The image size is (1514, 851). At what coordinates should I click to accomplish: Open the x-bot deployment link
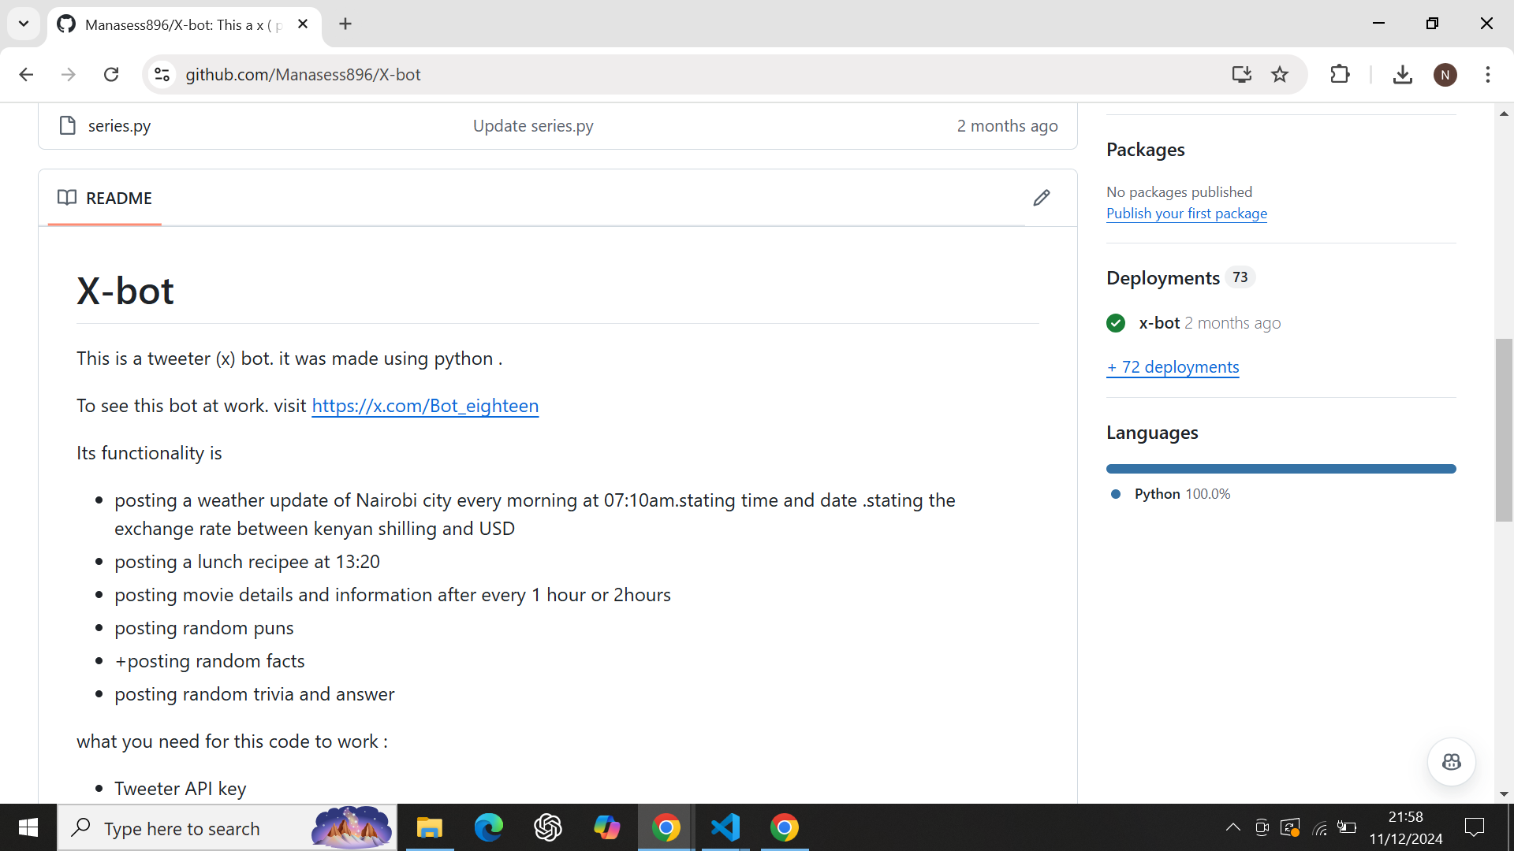pos(1159,323)
